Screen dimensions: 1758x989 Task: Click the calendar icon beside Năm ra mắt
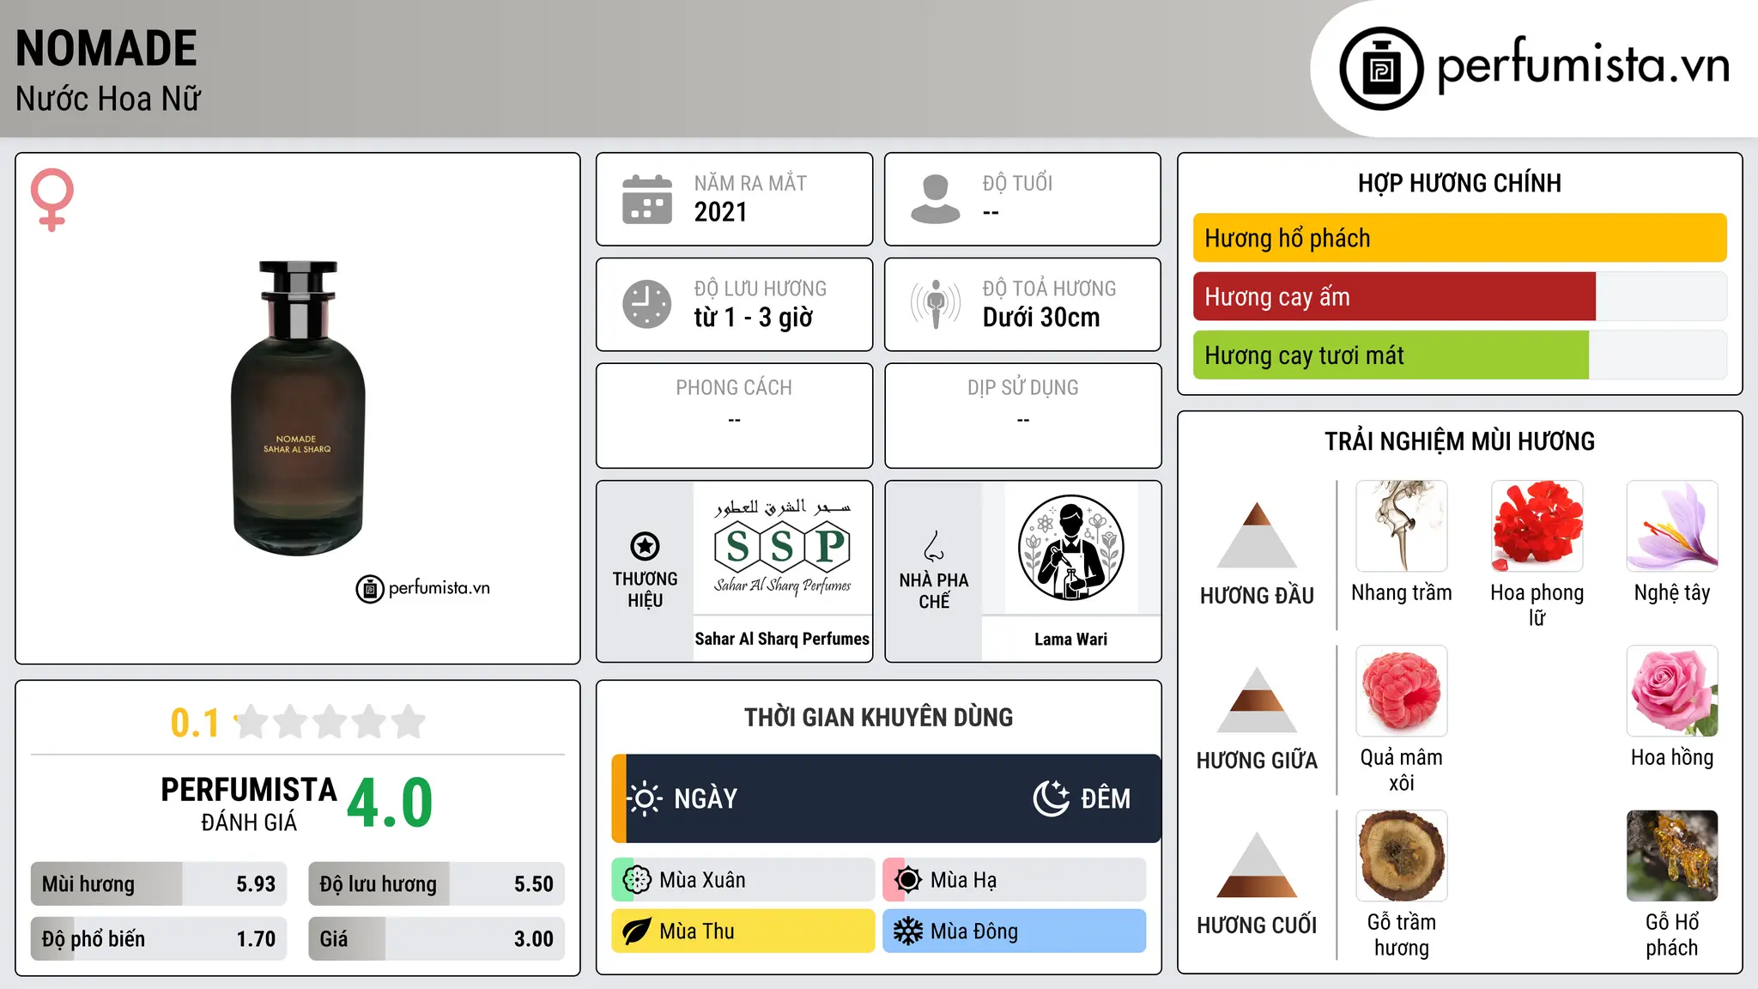pos(647,199)
